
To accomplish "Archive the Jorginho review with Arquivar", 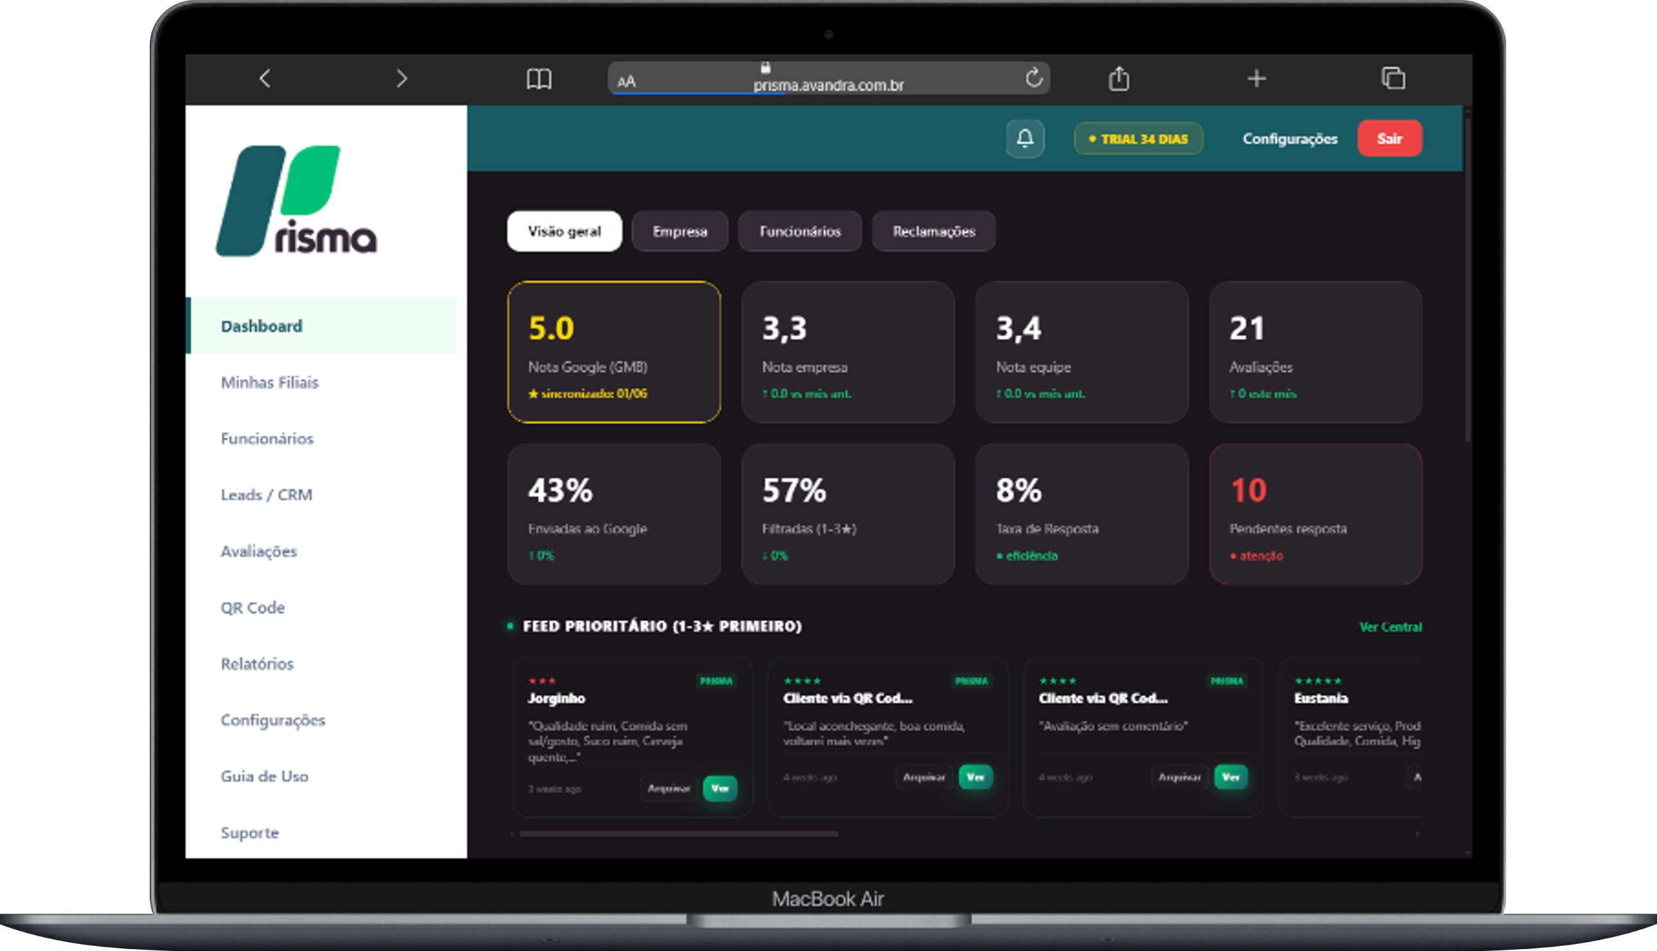I will (669, 788).
